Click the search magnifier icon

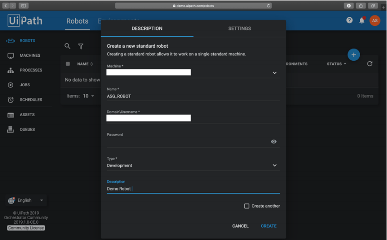click(x=68, y=46)
